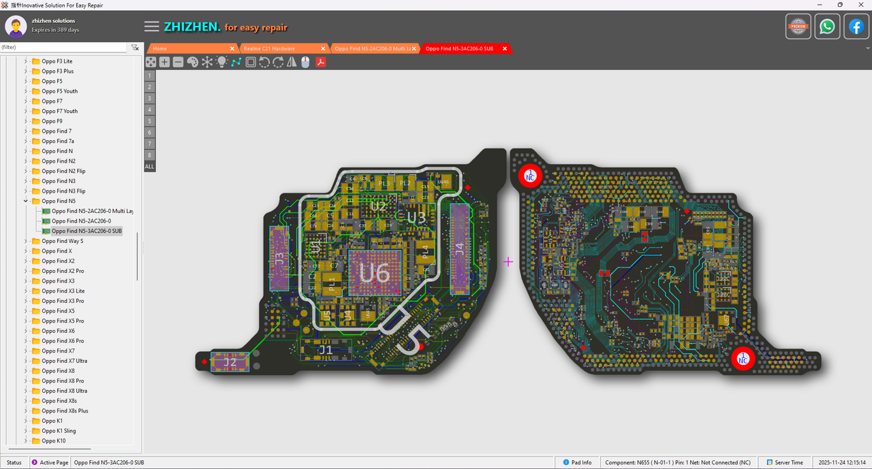Expand the Oppo Find X8 Ultra folder
The width and height of the screenshot is (872, 469).
click(x=26, y=391)
